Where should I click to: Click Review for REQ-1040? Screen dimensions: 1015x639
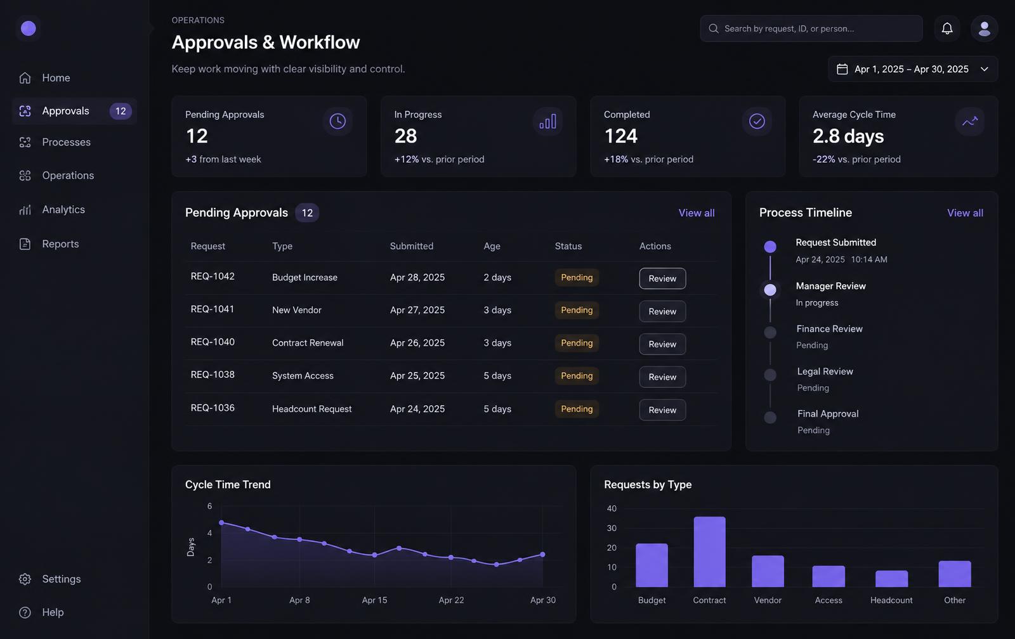(662, 344)
